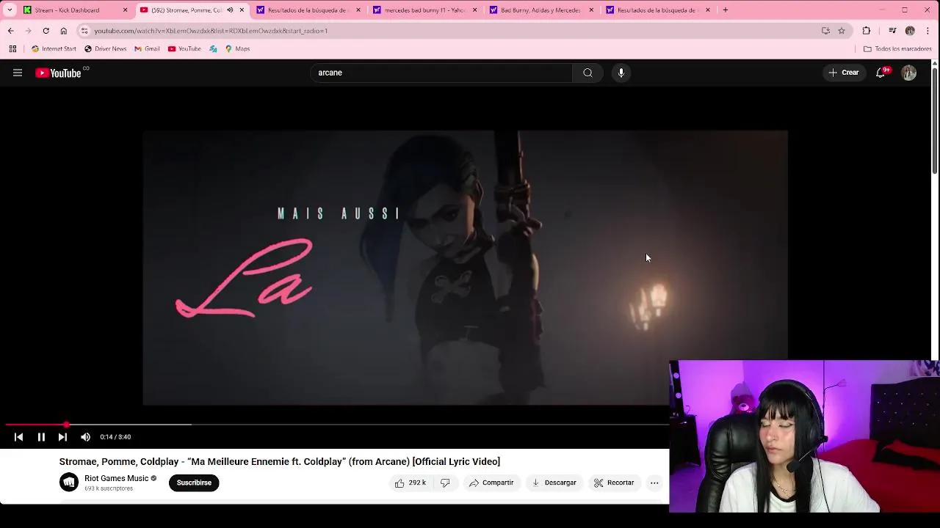The height and width of the screenshot is (528, 940).
Task: Like the video showing 292 k
Action: (411, 483)
